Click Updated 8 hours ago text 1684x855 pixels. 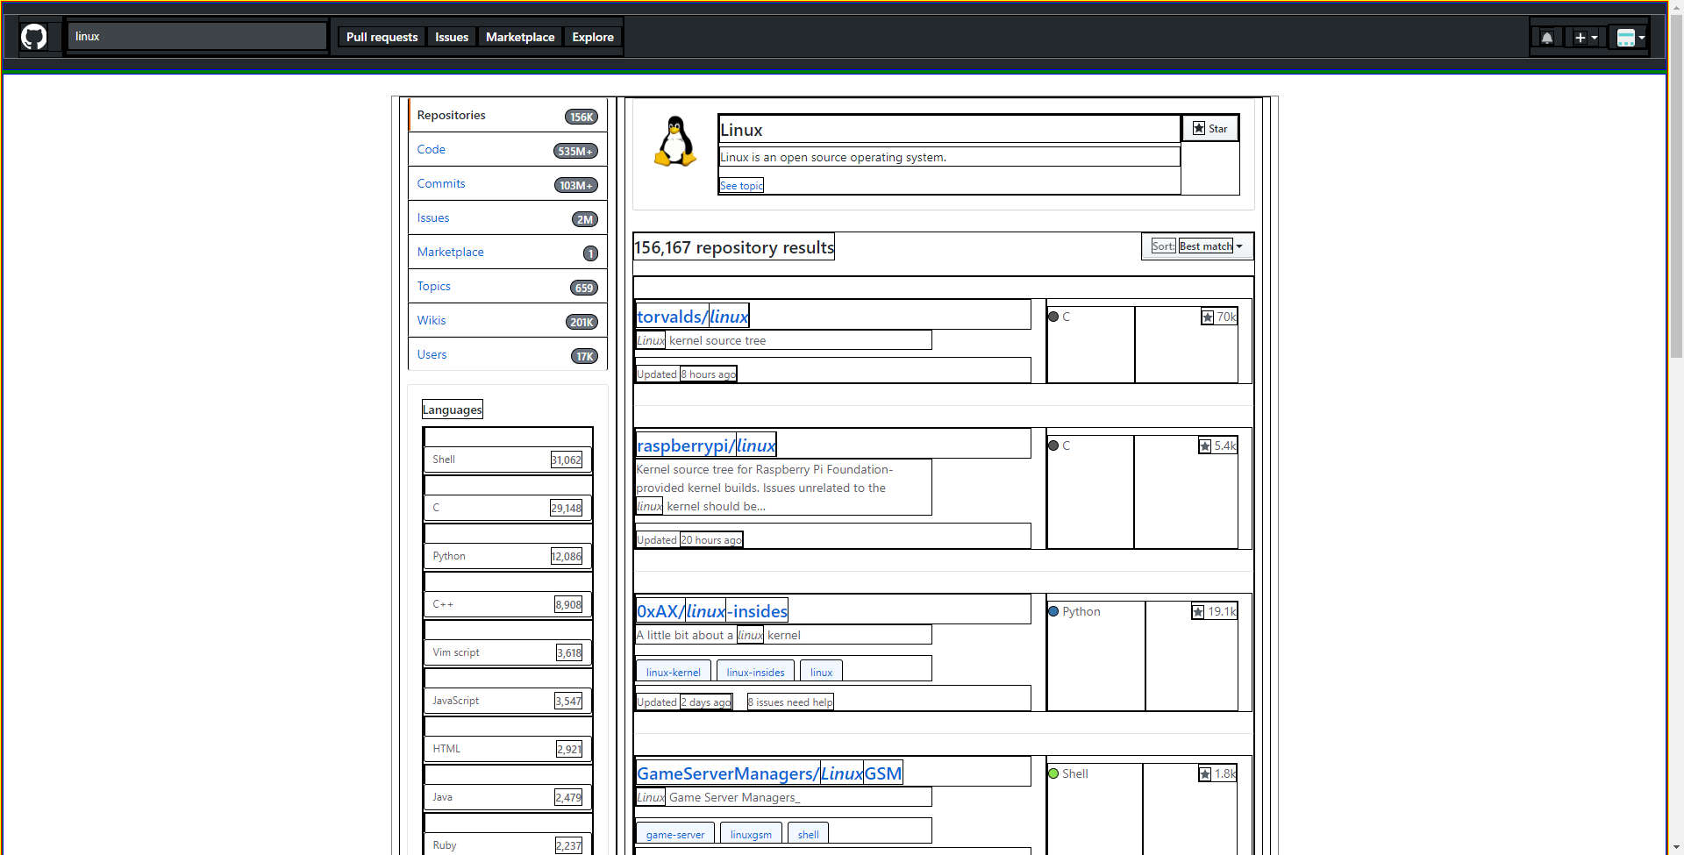tap(687, 374)
